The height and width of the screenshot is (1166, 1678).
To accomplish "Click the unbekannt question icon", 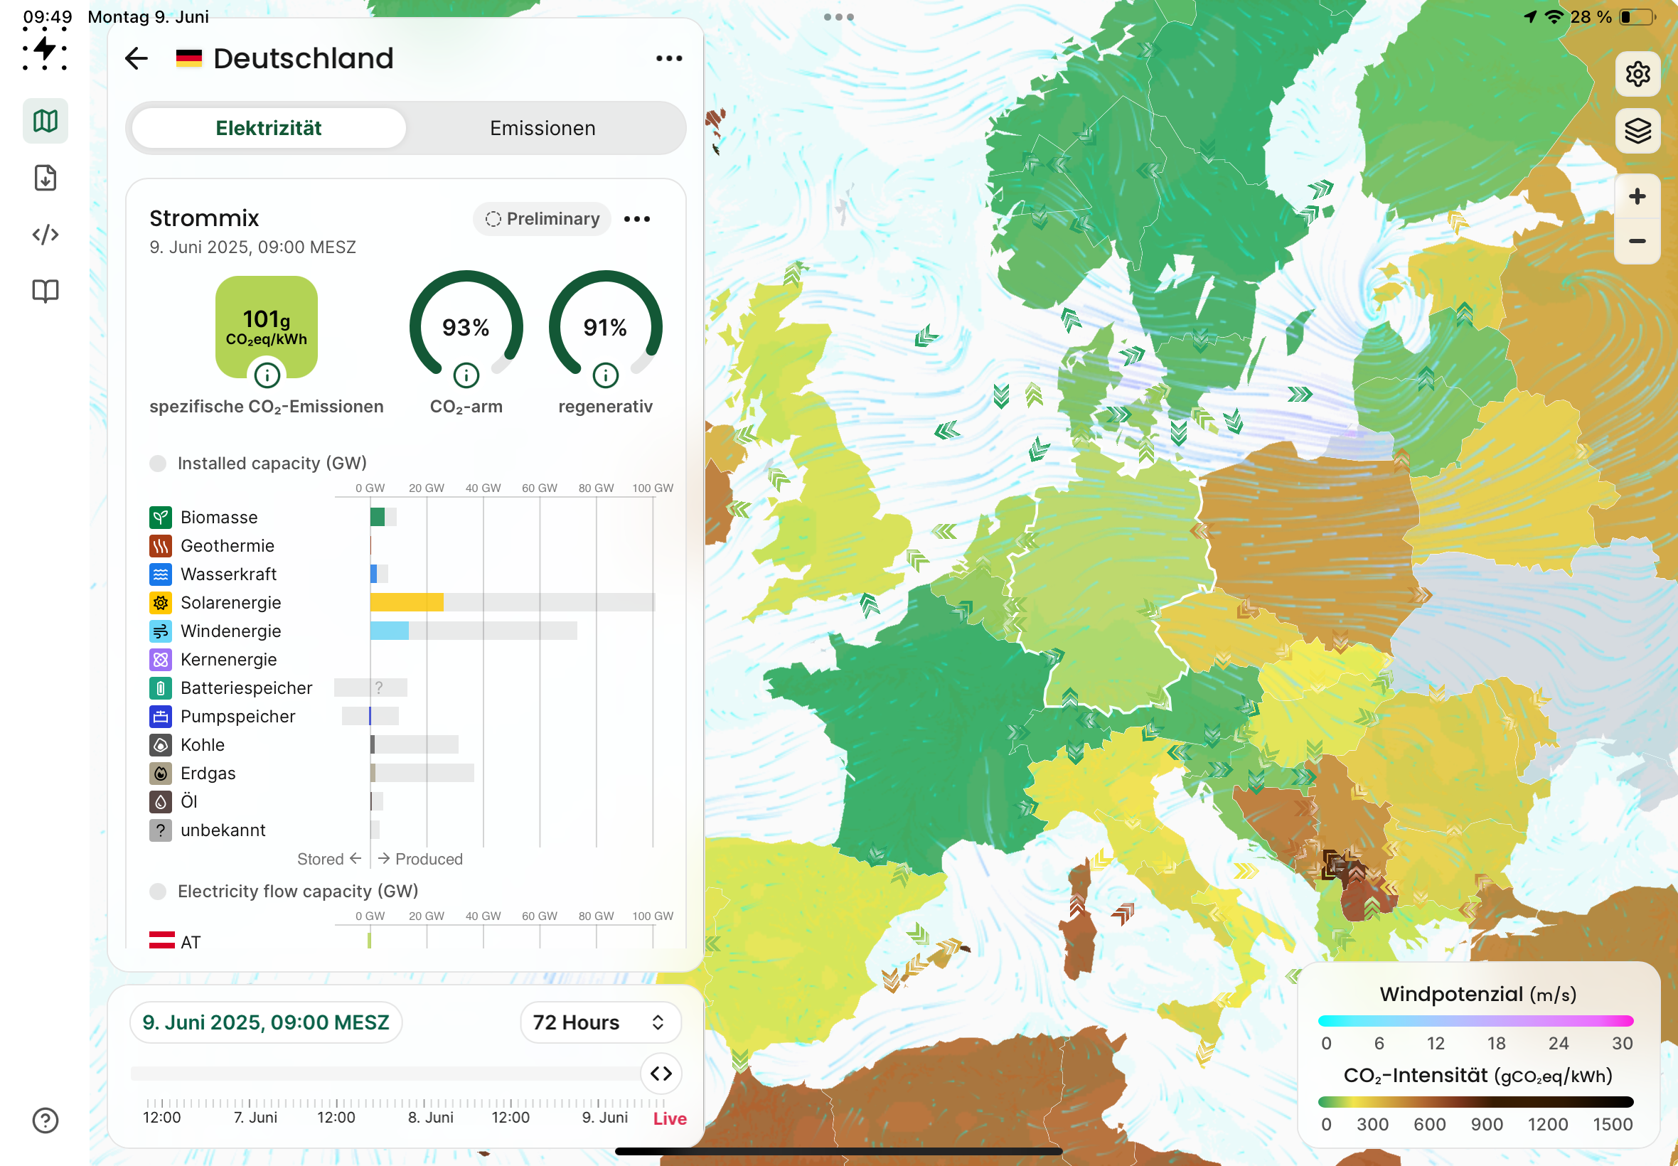I will (x=161, y=830).
